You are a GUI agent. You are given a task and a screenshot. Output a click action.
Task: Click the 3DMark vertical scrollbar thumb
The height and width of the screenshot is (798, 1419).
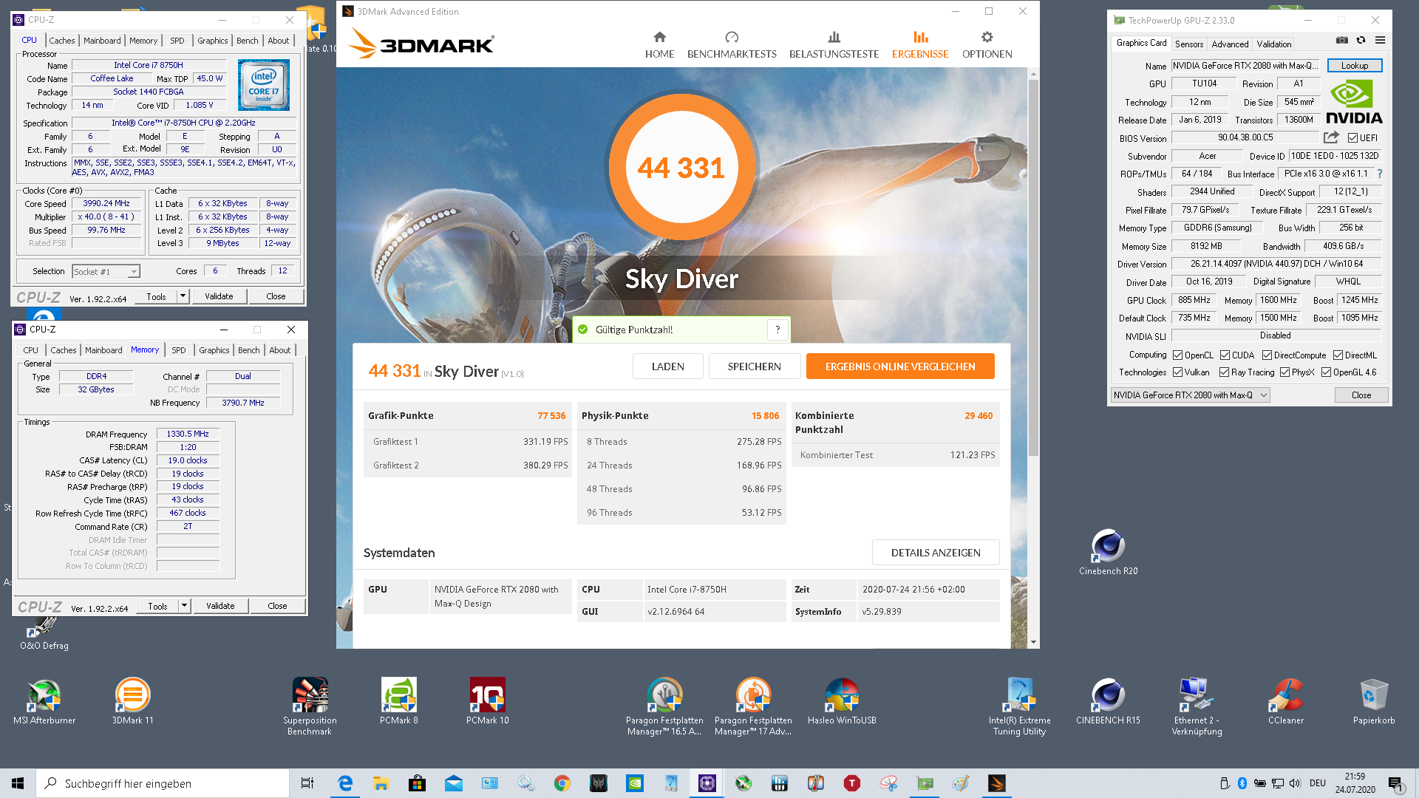tap(1033, 266)
